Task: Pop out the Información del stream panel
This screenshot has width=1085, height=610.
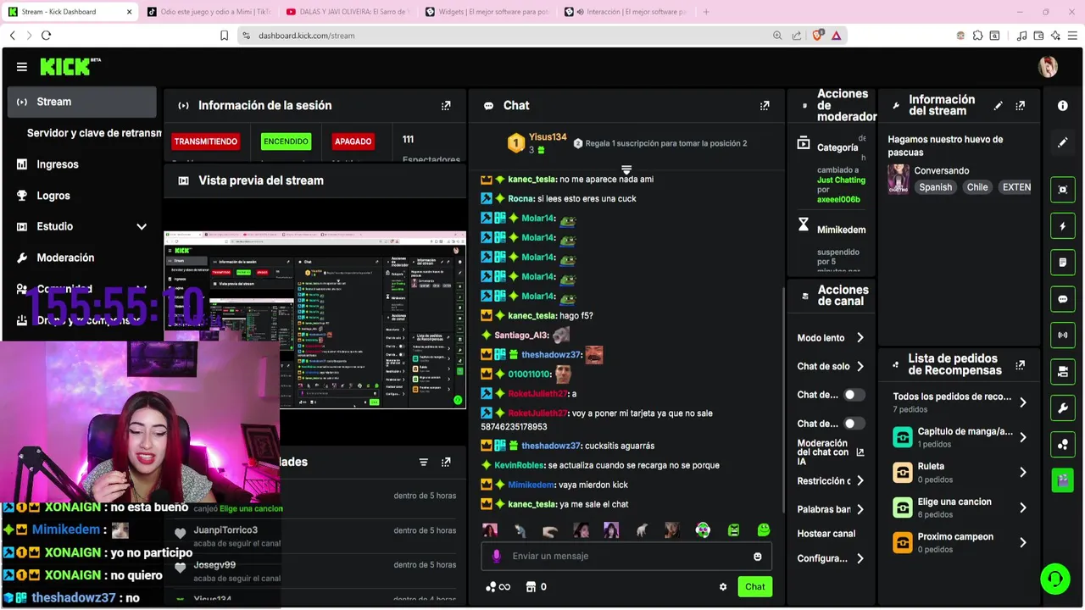Action: coord(1020,106)
